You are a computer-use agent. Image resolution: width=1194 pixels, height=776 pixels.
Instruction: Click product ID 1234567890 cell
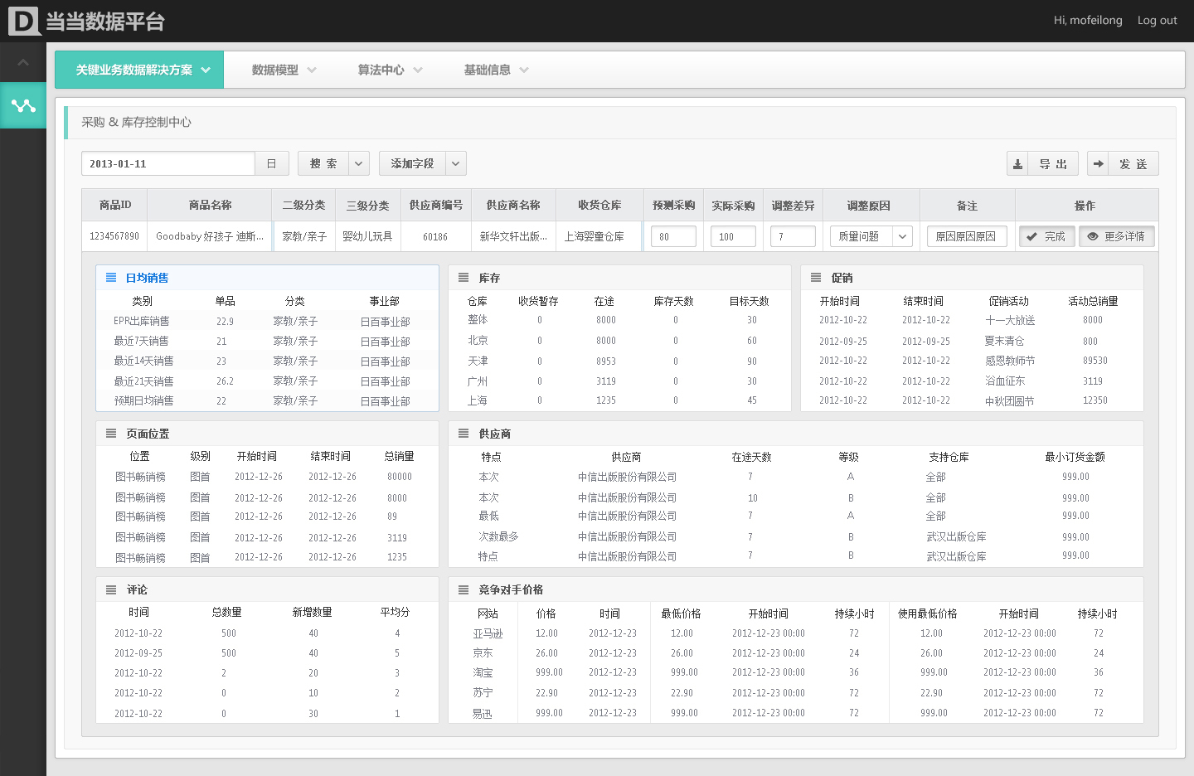click(x=114, y=236)
